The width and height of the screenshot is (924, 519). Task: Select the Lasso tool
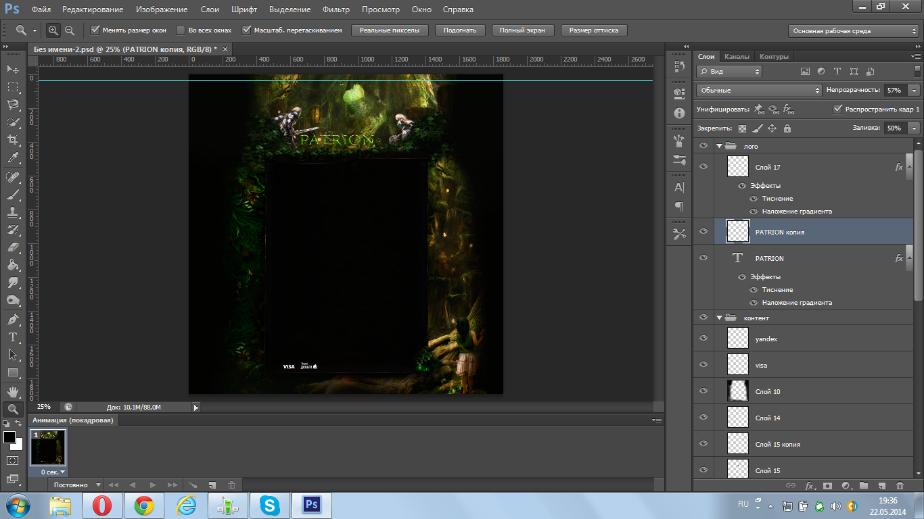coord(13,105)
